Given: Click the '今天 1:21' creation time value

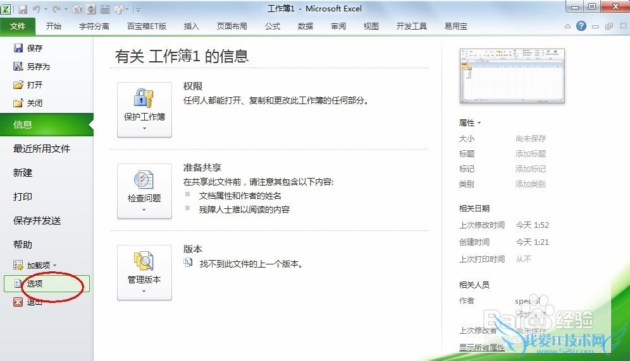Looking at the screenshot, I should (x=533, y=242).
